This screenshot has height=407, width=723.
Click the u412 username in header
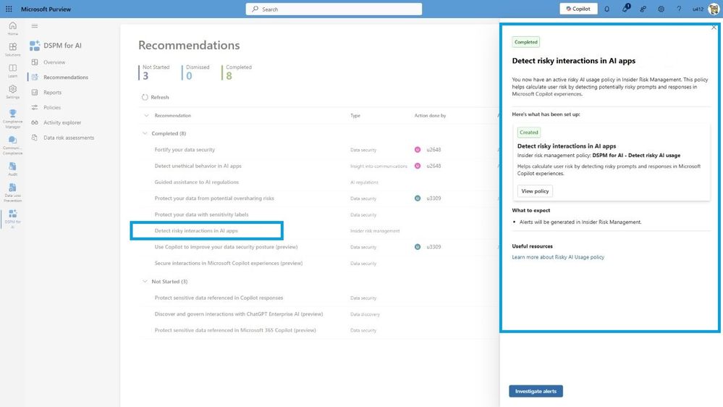(x=698, y=9)
